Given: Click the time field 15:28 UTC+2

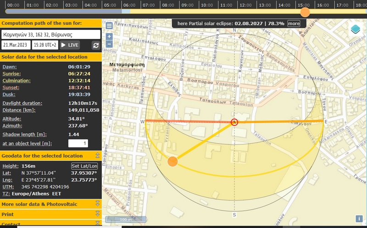Looking at the screenshot, I should (x=45, y=45).
